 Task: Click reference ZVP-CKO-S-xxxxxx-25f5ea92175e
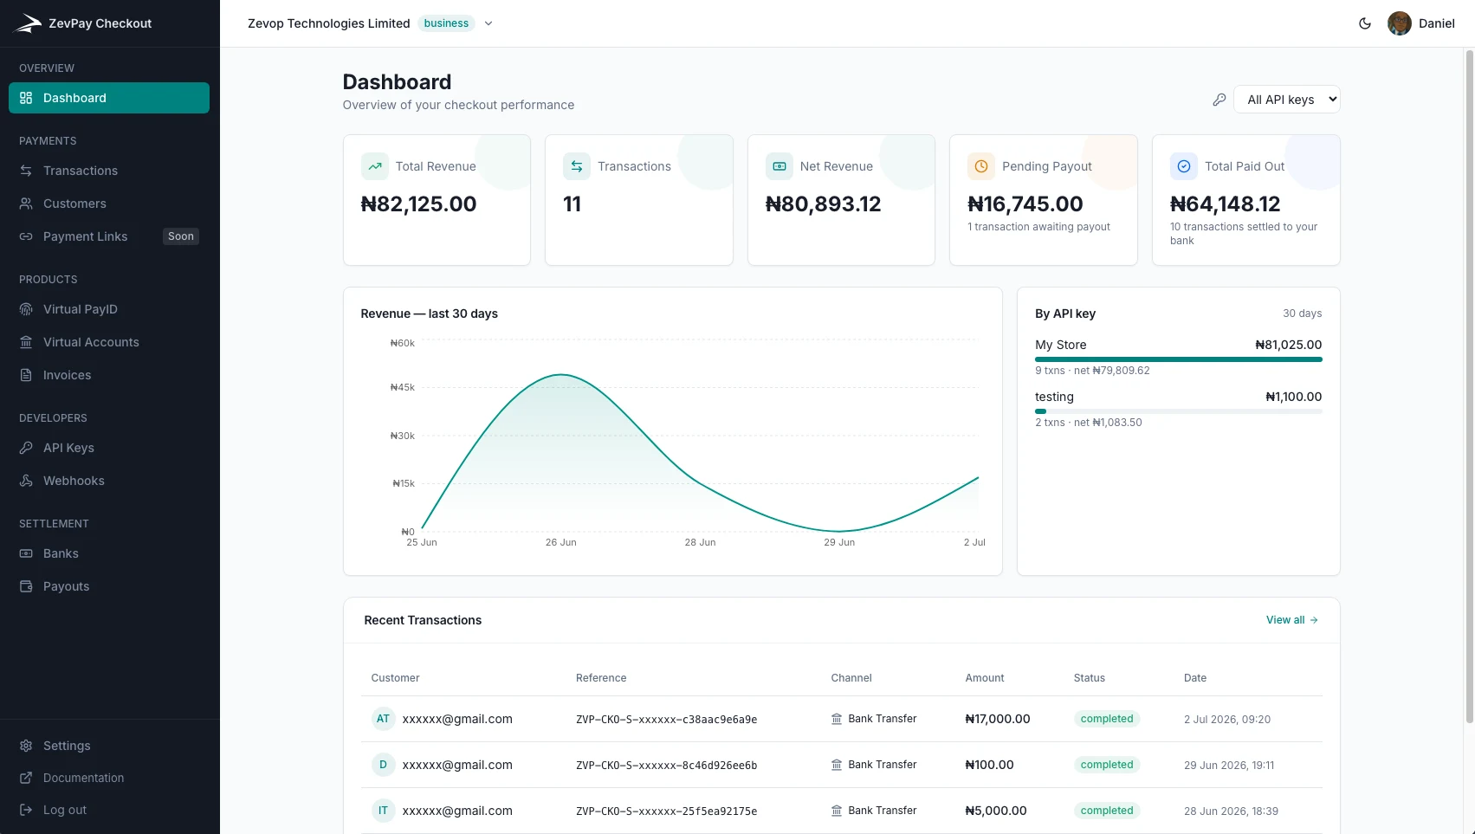point(667,811)
